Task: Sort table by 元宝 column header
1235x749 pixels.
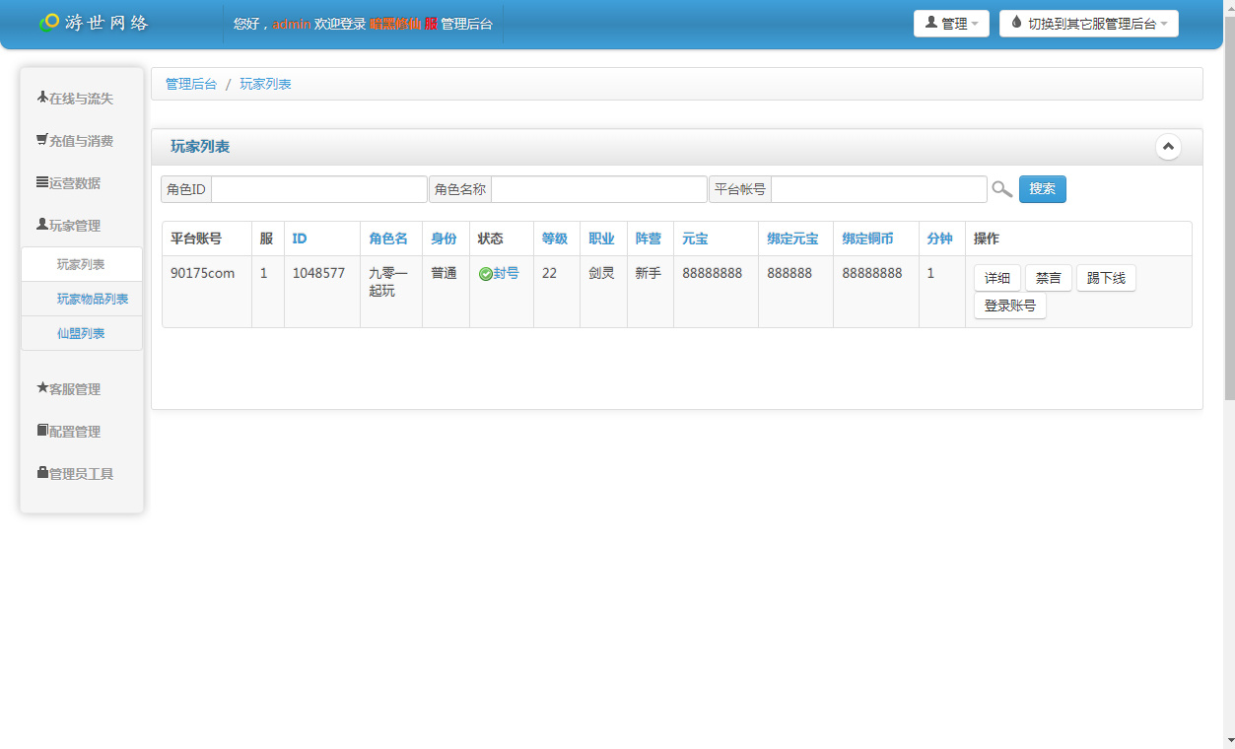Action: click(695, 238)
